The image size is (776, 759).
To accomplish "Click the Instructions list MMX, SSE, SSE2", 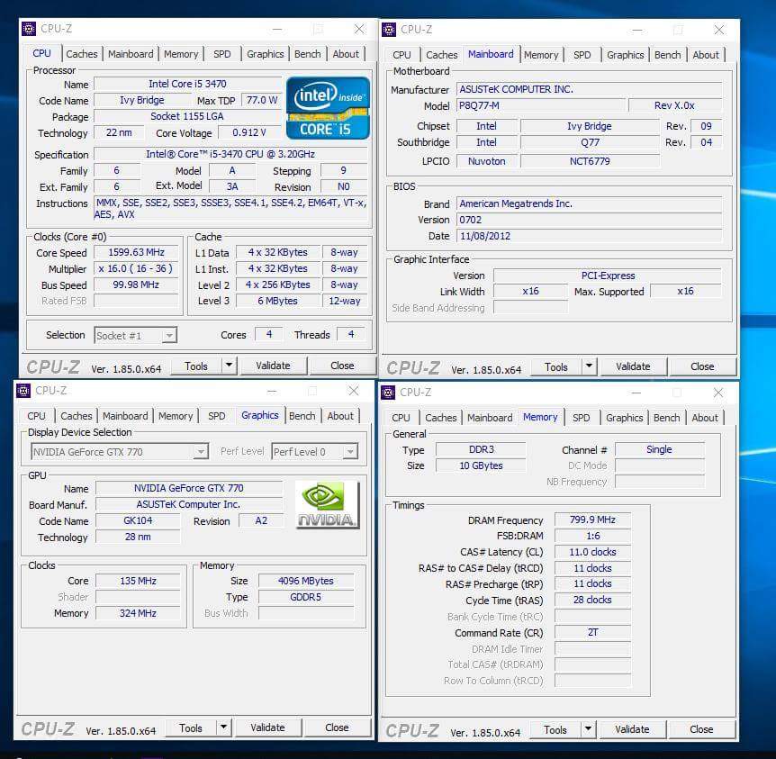I will (x=230, y=209).
